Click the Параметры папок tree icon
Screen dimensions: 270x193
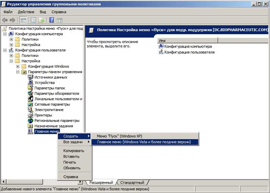[30, 88]
